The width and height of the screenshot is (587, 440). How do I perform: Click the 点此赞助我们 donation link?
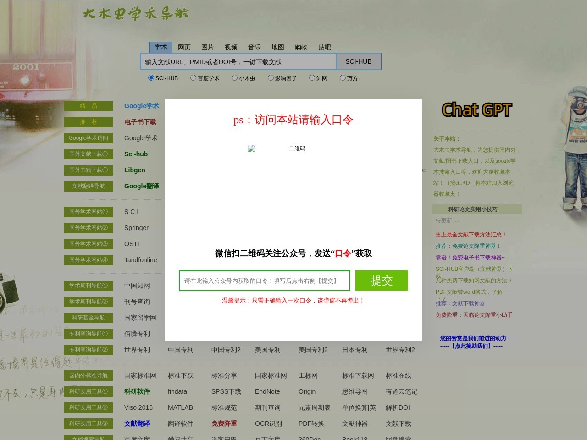[471, 346]
